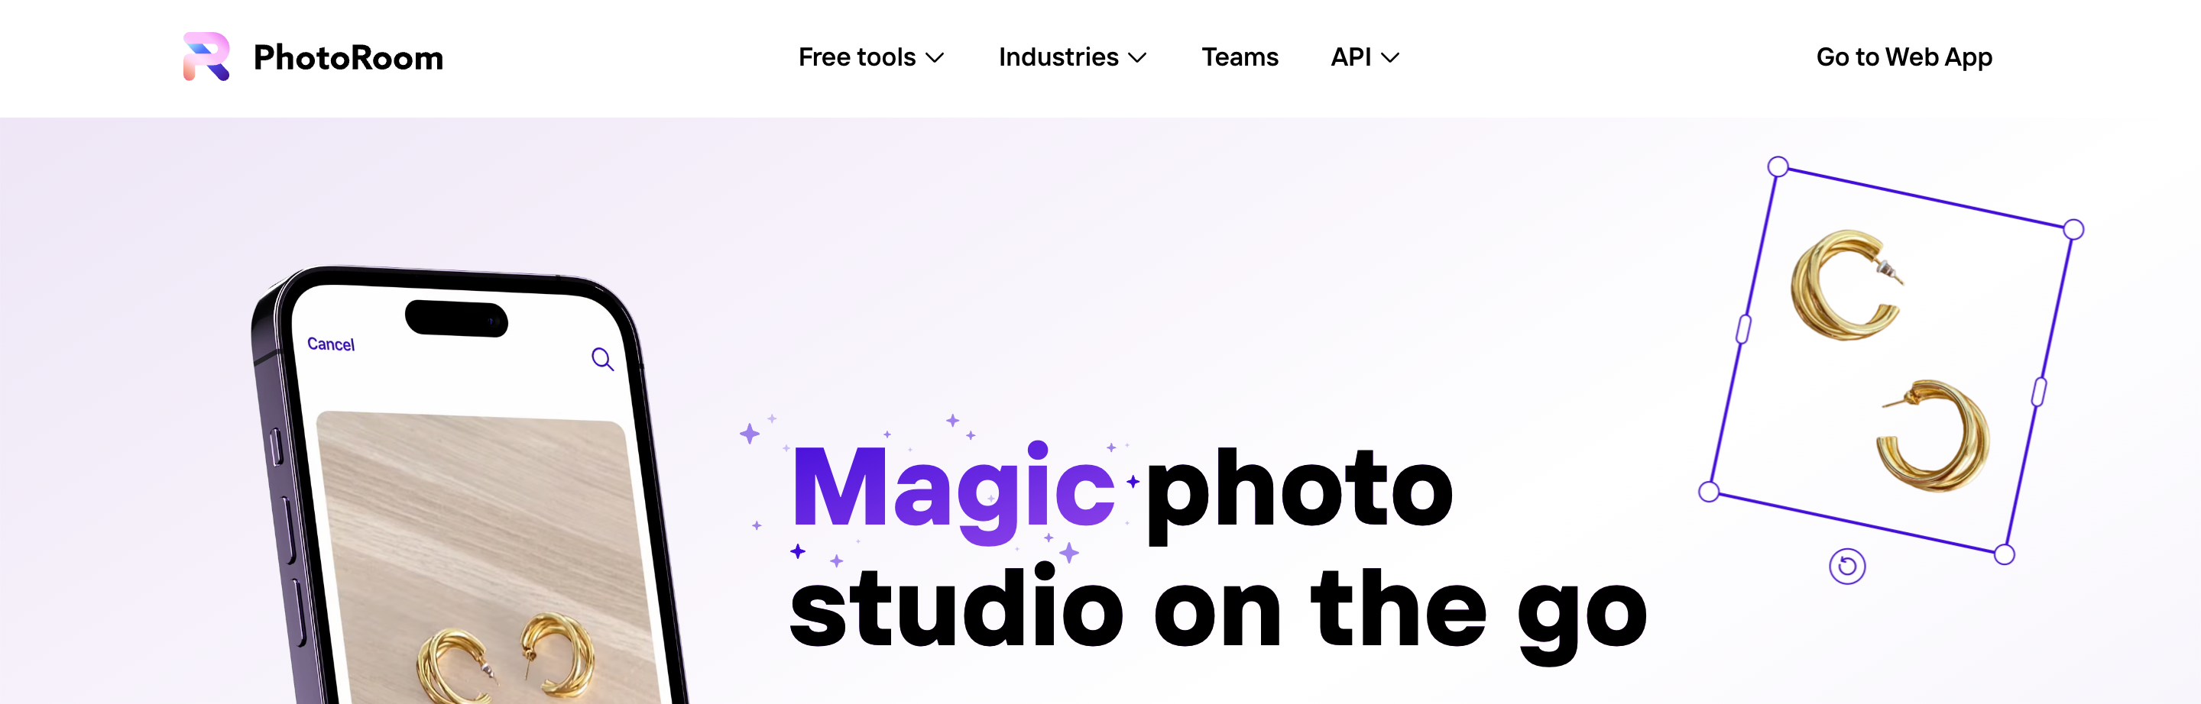Click bottom-left corner handle of selection frame

click(x=1708, y=492)
